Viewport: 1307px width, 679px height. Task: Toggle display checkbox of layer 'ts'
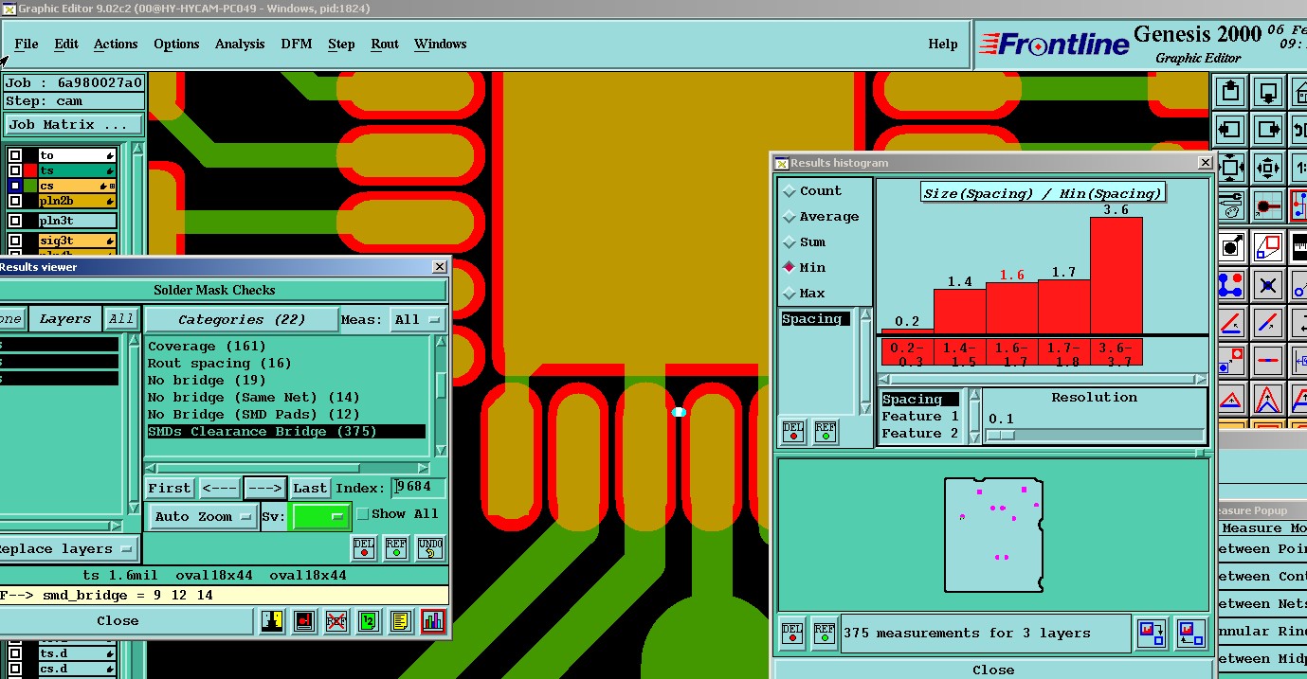(15, 170)
